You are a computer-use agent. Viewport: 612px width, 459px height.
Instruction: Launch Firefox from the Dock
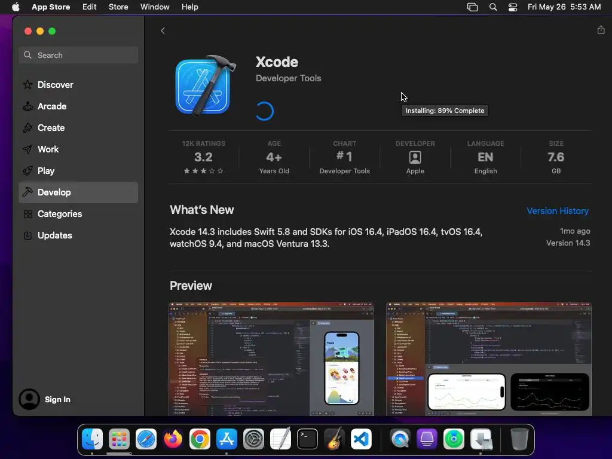pos(173,439)
